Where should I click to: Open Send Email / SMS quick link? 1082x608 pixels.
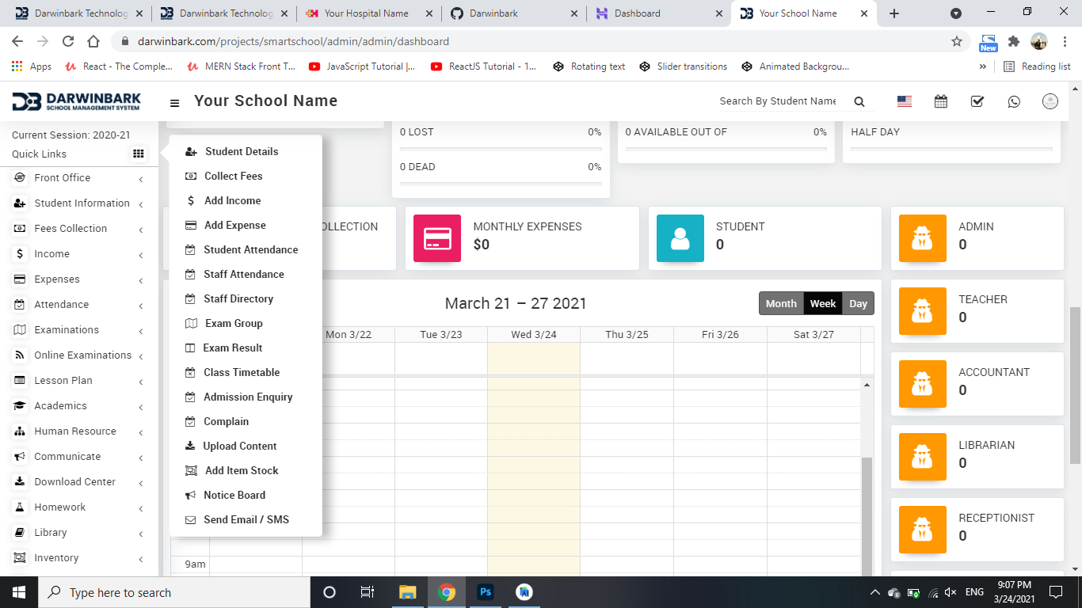(246, 519)
